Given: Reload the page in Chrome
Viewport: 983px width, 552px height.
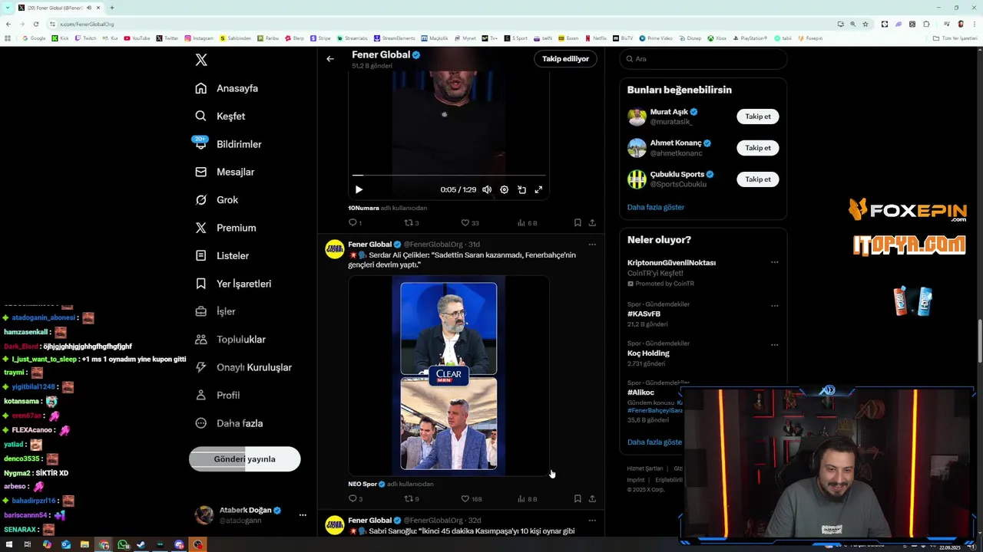Looking at the screenshot, I should 36,24.
